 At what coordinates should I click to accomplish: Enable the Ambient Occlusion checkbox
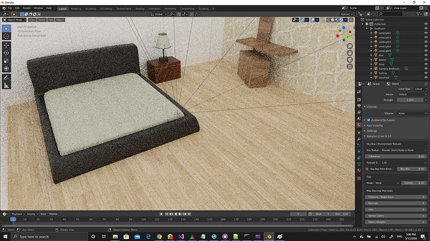(x=368, y=120)
